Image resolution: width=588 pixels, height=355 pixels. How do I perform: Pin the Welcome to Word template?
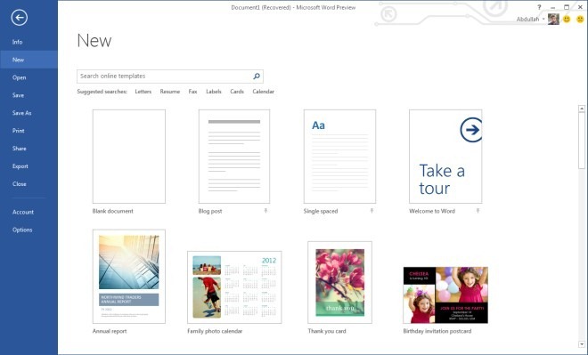point(478,211)
